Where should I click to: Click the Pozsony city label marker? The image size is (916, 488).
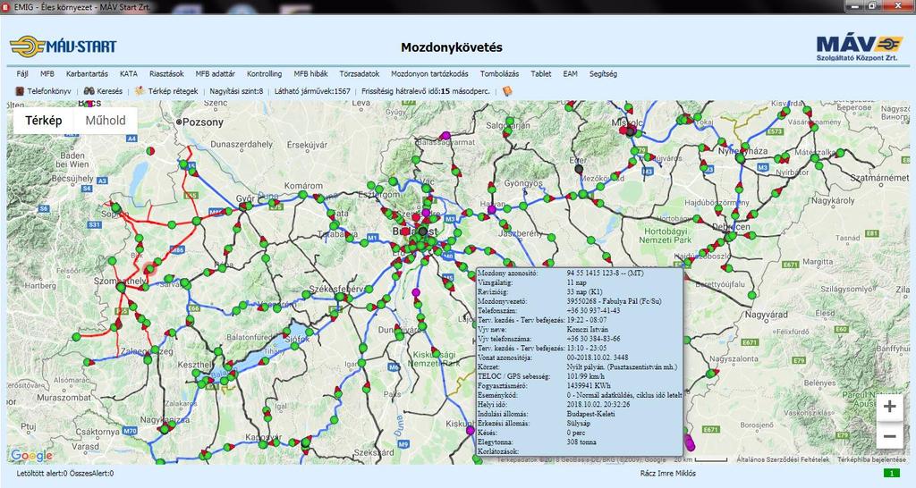[179, 122]
